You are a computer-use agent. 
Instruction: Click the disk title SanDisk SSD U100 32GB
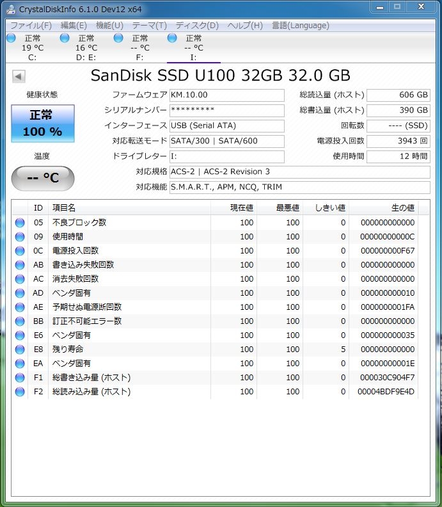tap(220, 76)
